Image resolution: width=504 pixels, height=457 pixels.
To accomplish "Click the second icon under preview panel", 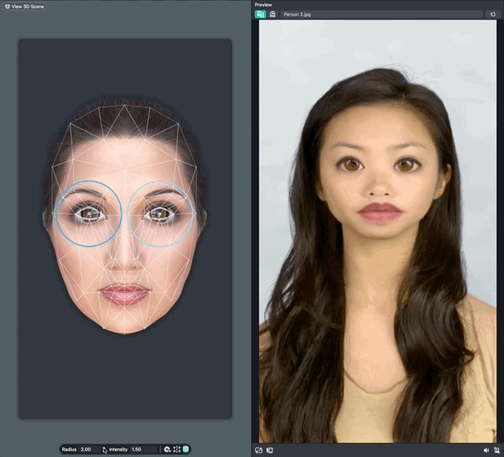I will coord(269,450).
